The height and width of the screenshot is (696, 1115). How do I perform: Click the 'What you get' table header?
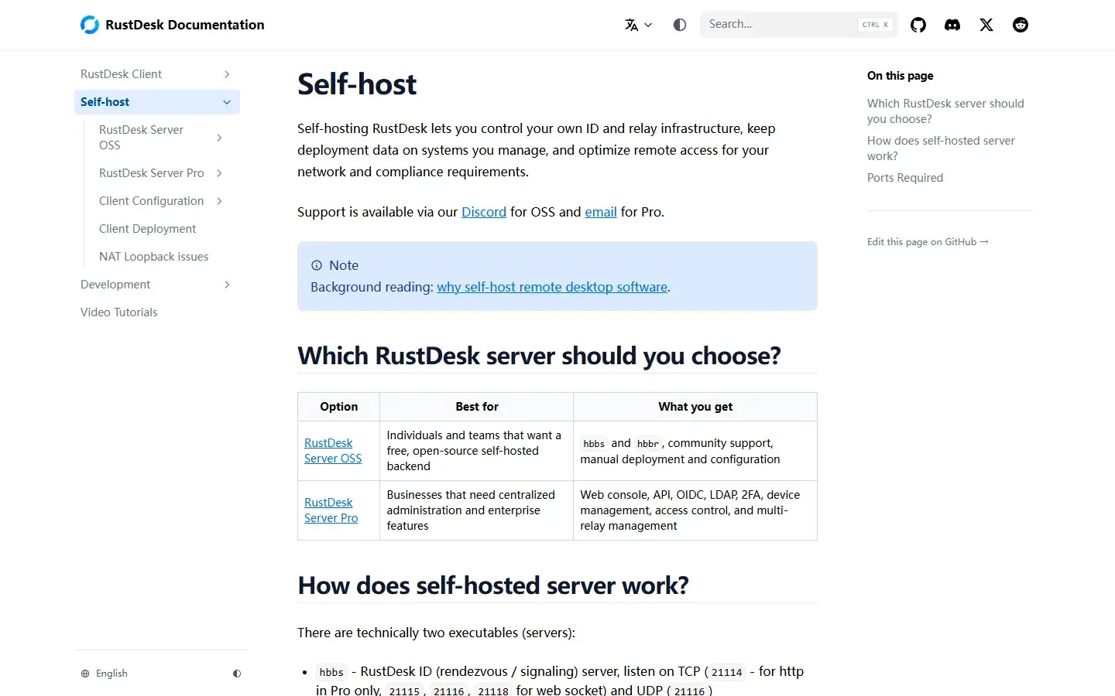pos(695,407)
